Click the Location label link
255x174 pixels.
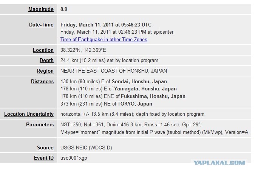tap(43, 50)
